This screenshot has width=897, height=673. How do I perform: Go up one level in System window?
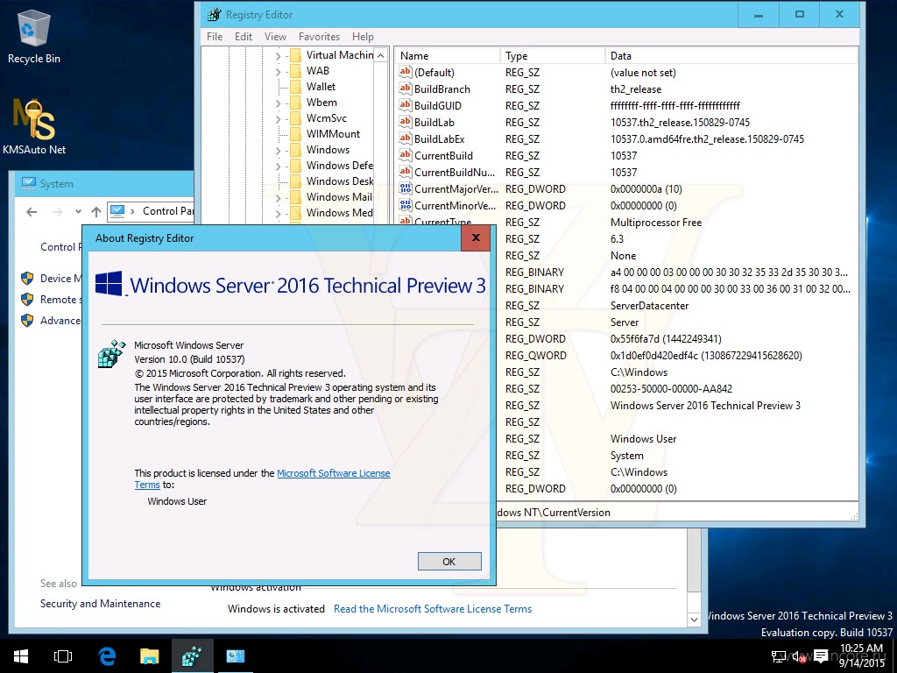[x=96, y=212]
